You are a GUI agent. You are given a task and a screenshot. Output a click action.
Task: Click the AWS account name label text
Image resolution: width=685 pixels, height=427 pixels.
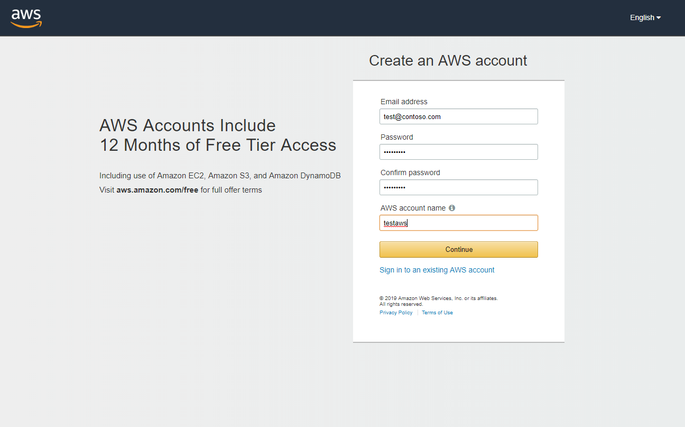pos(413,208)
